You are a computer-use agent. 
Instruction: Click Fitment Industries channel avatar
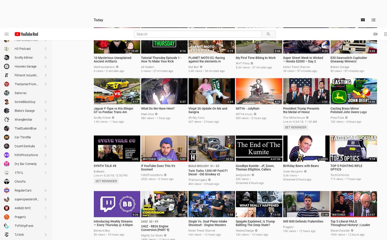[6, 75]
